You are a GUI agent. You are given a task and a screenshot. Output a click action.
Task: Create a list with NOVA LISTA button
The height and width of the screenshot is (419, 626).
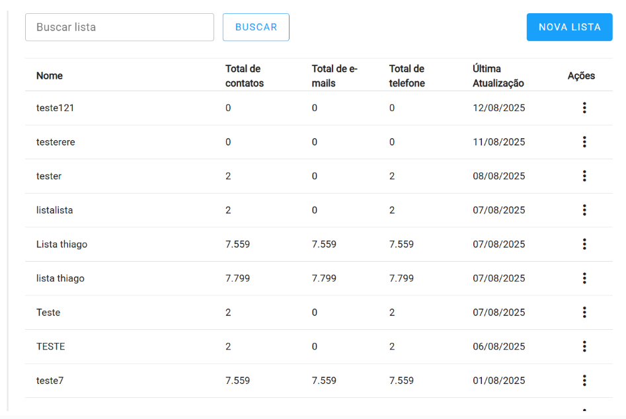click(x=569, y=27)
